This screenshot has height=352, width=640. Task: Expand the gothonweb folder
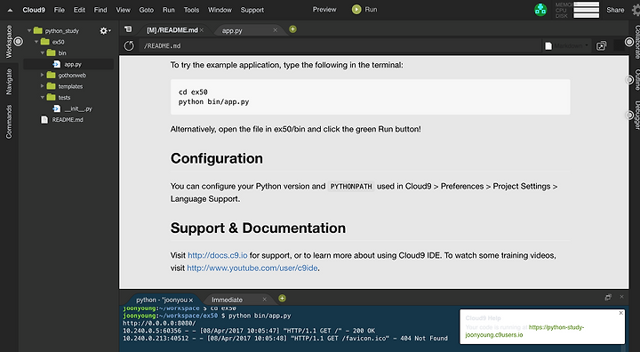pos(42,76)
